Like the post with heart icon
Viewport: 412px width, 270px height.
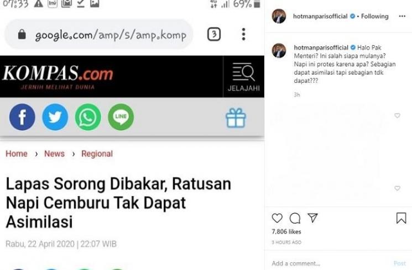(x=277, y=218)
